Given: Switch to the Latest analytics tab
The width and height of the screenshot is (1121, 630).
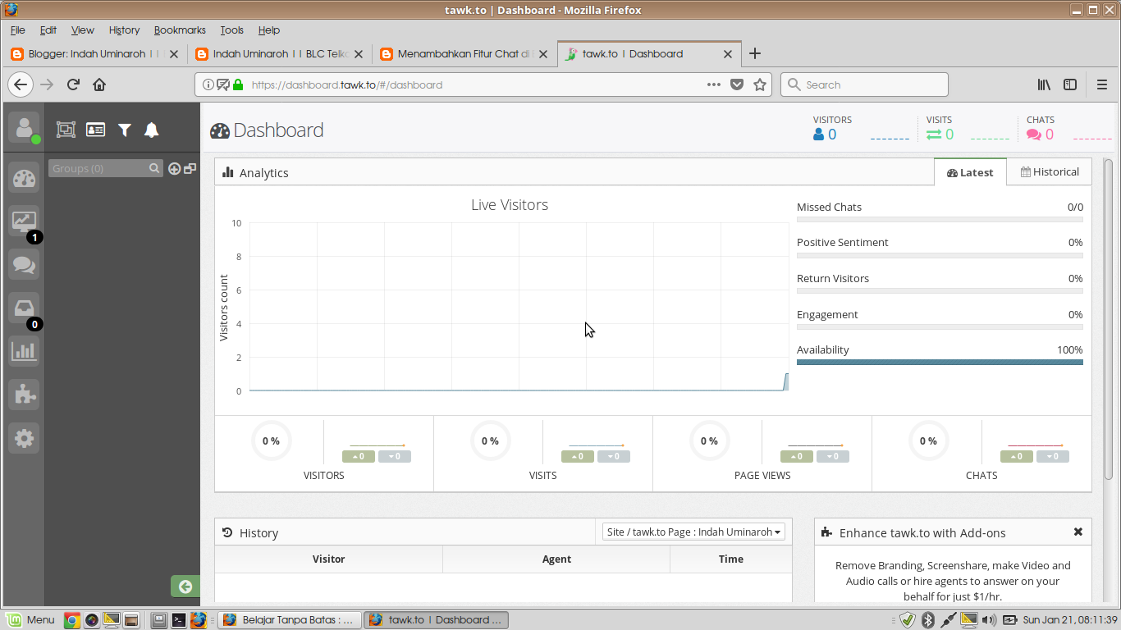Looking at the screenshot, I should [970, 172].
